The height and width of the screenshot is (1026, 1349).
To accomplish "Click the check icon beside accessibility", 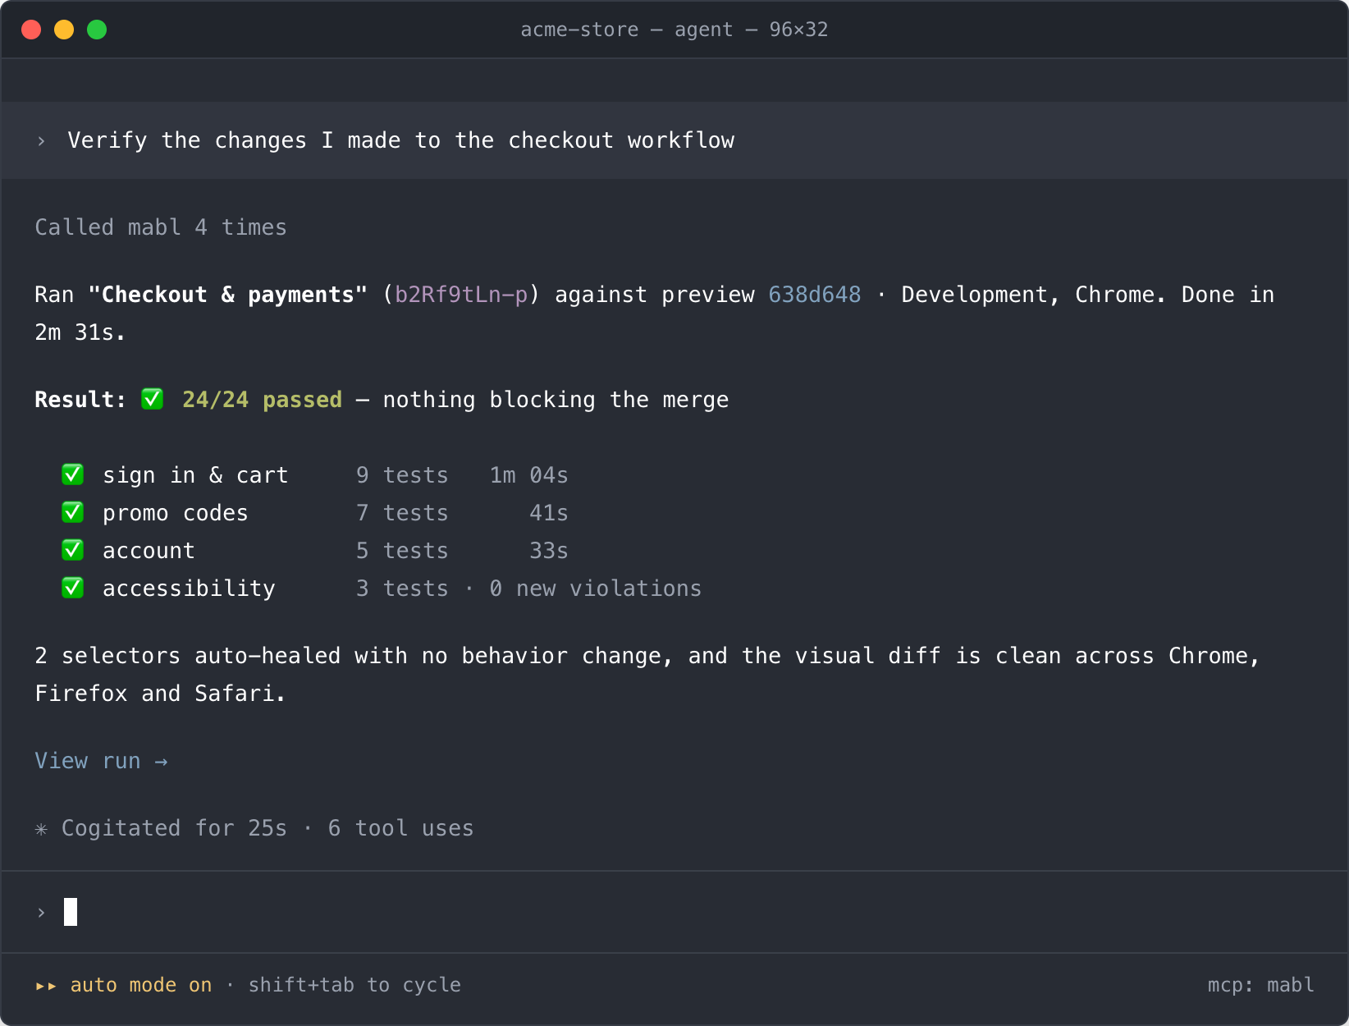I will (x=73, y=588).
